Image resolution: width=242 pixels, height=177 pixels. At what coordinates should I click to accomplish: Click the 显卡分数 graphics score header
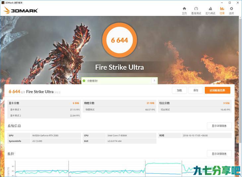coord(14,103)
